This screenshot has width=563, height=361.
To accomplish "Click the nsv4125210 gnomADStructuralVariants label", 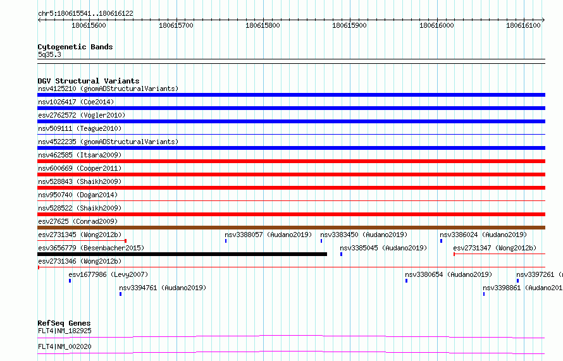I will [x=108, y=89].
